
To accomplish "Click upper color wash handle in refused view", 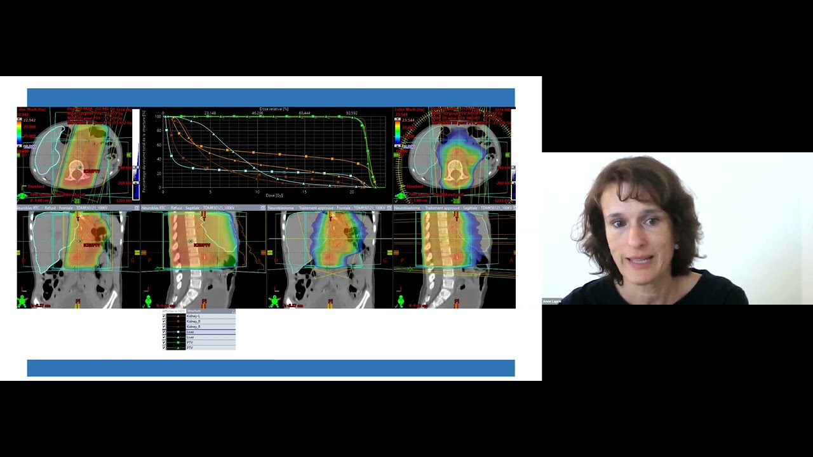I will tap(19, 119).
